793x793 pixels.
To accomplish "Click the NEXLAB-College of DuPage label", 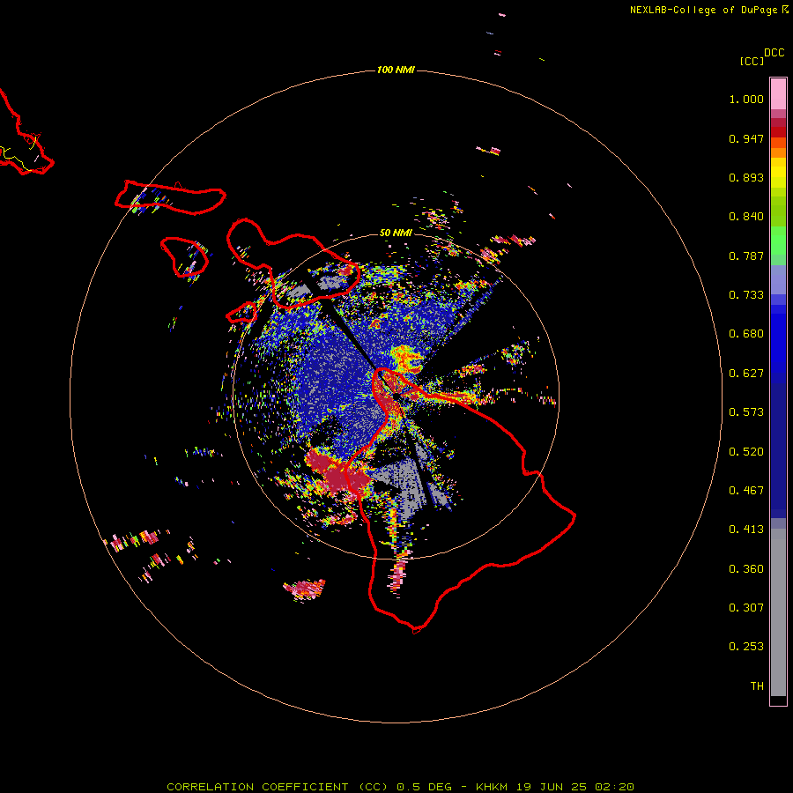I will (x=704, y=10).
